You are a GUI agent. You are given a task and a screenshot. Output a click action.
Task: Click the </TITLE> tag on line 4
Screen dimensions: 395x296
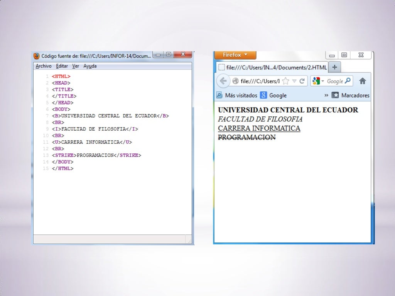(x=64, y=96)
